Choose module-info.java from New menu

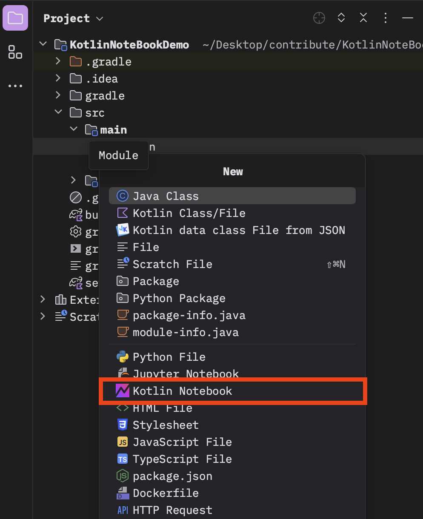[232, 332]
